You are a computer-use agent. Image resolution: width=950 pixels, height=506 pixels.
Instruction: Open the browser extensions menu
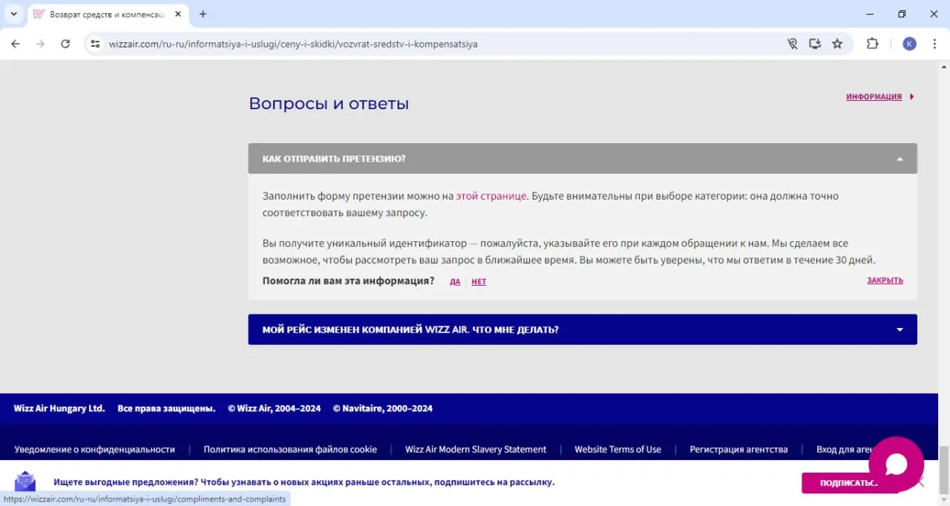[873, 44]
